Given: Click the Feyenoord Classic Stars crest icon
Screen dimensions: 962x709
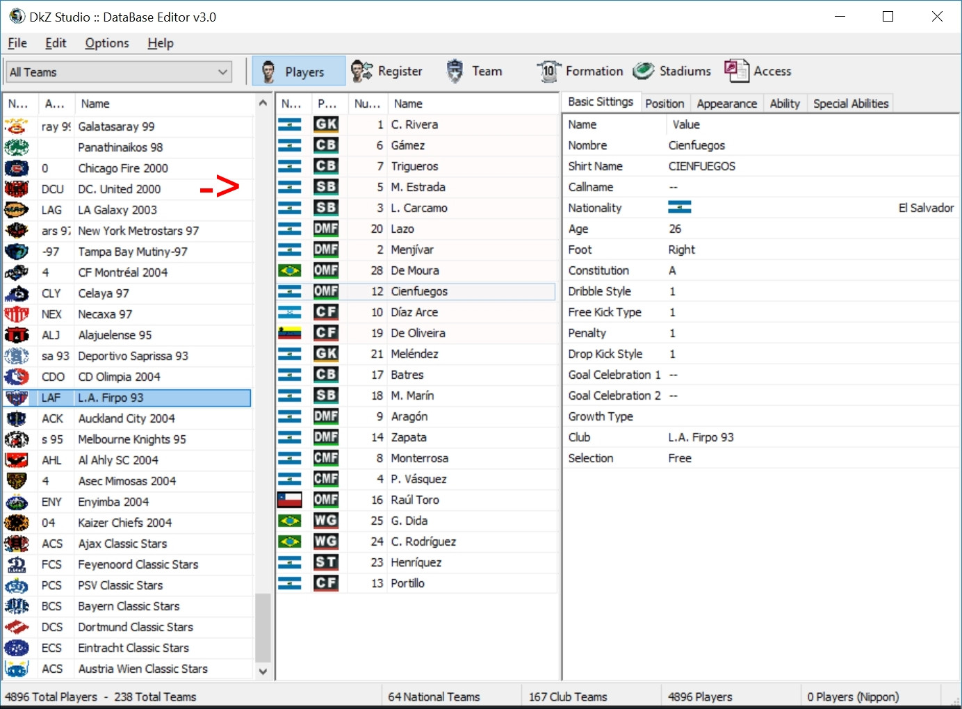Looking at the screenshot, I should click(x=17, y=564).
